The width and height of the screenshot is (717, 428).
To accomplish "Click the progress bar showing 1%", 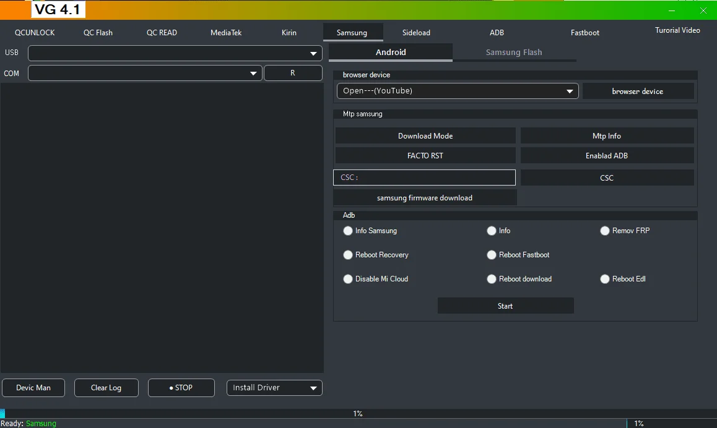I will click(358, 413).
